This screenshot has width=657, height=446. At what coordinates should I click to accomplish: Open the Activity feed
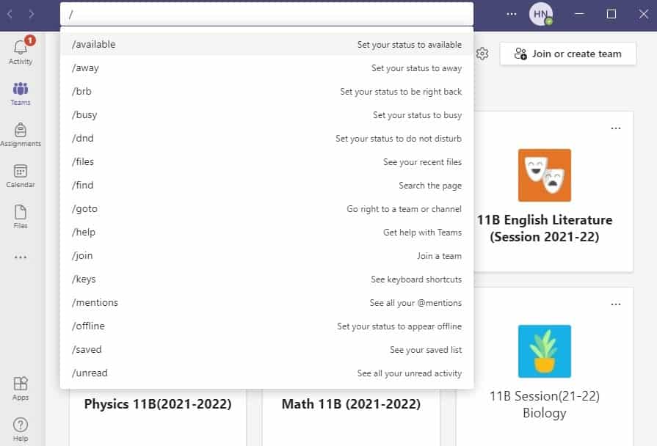coord(21,52)
